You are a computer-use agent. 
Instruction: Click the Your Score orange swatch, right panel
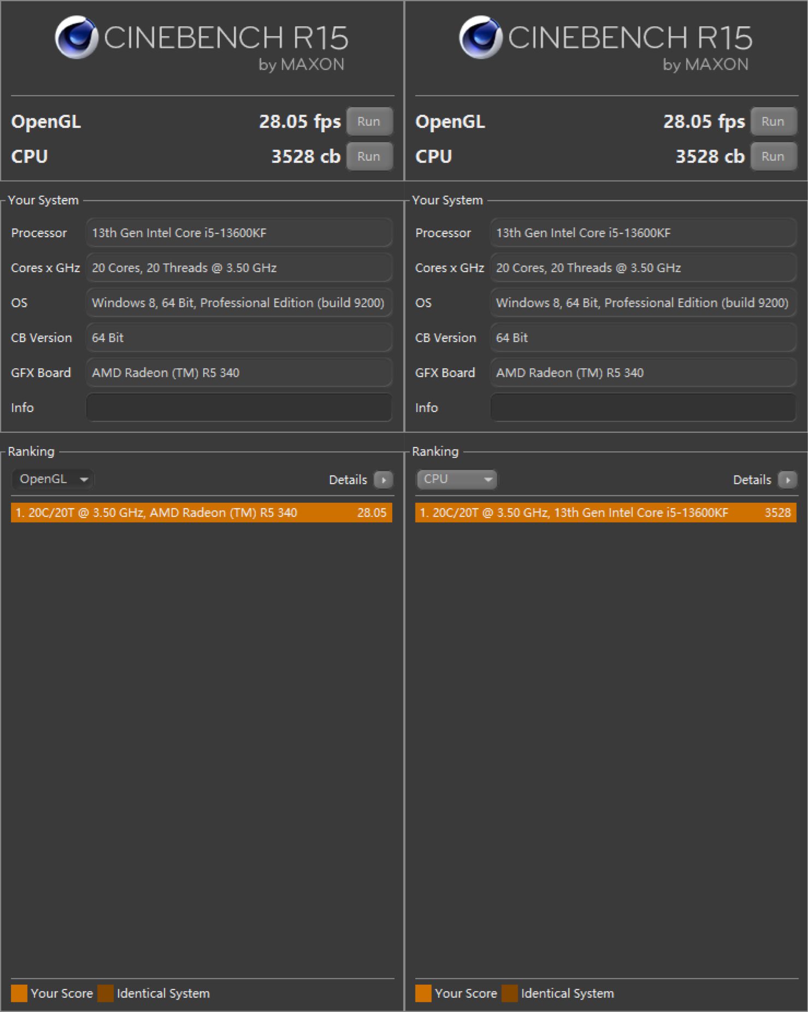423,993
